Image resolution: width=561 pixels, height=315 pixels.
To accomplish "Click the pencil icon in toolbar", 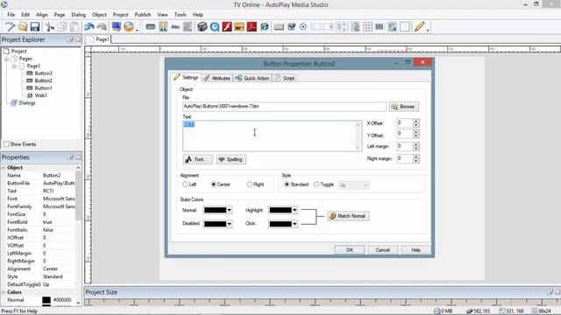I will (x=419, y=27).
